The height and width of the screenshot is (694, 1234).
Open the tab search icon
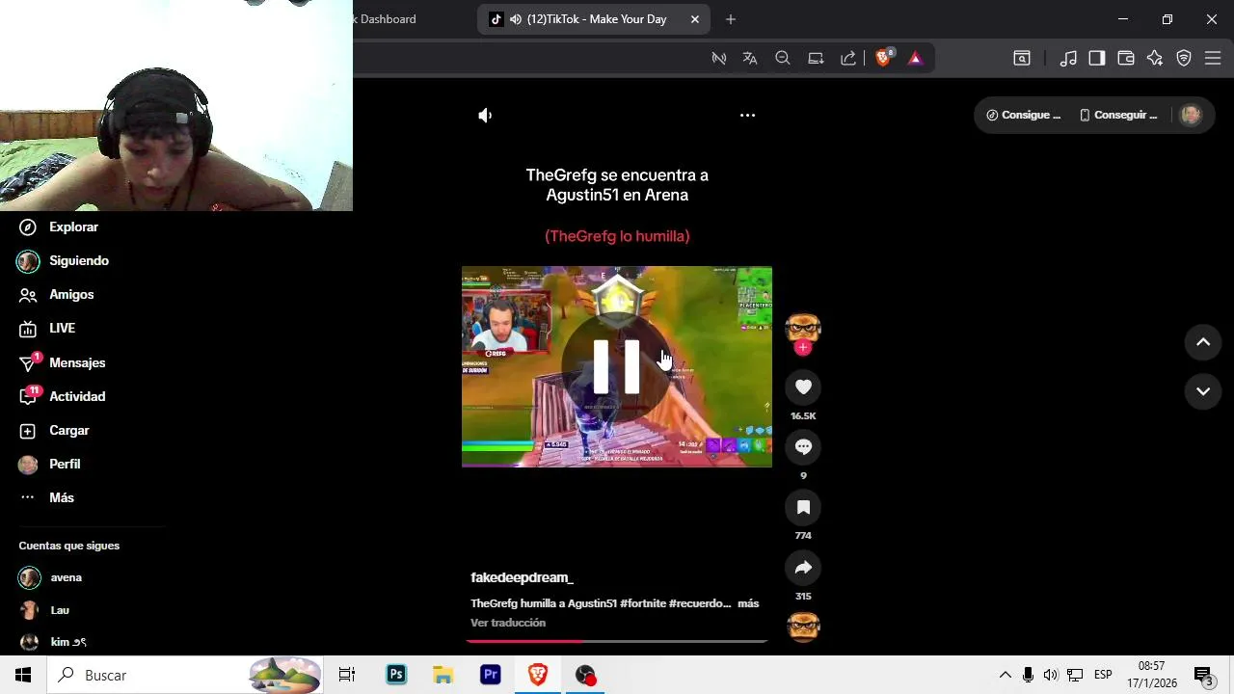click(1022, 59)
